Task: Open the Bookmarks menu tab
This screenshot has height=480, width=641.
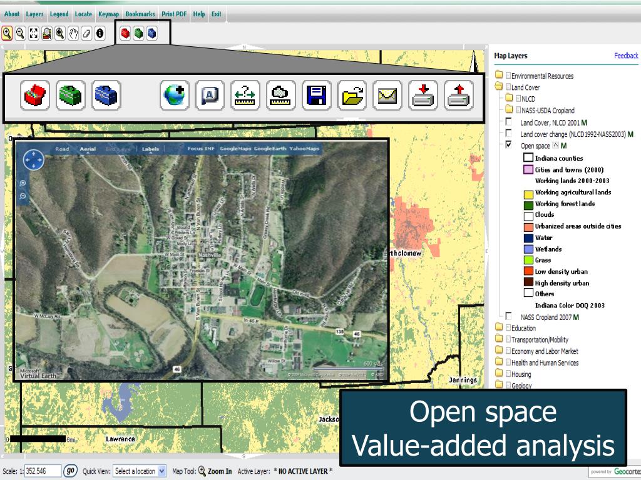Action: click(140, 14)
